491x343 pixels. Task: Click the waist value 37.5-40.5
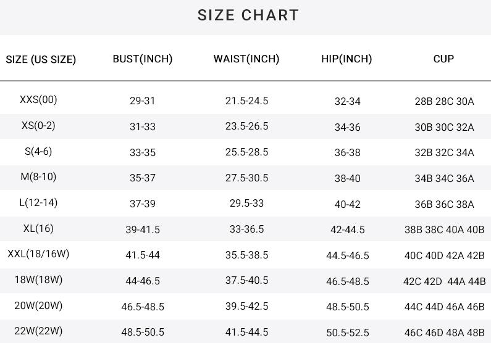tap(246, 281)
